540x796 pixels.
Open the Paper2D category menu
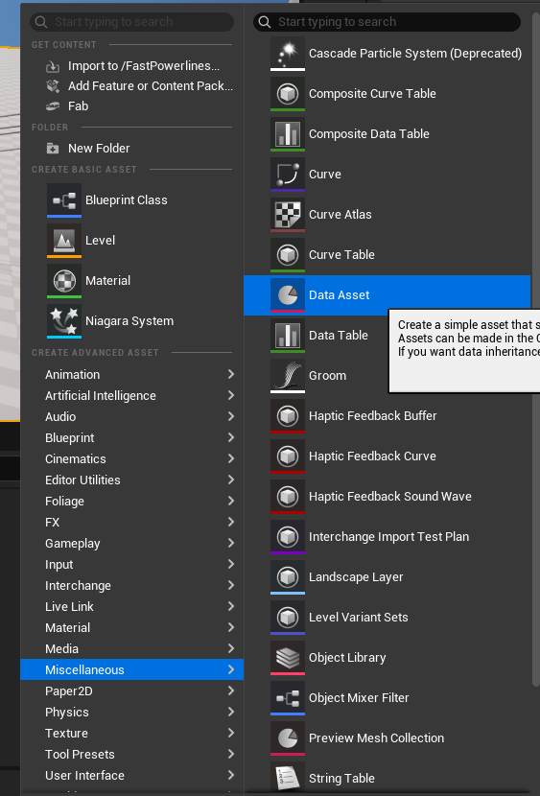coord(132,691)
